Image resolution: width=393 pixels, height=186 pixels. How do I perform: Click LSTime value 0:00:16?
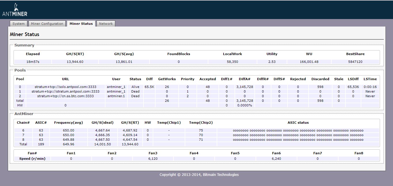[370, 87]
